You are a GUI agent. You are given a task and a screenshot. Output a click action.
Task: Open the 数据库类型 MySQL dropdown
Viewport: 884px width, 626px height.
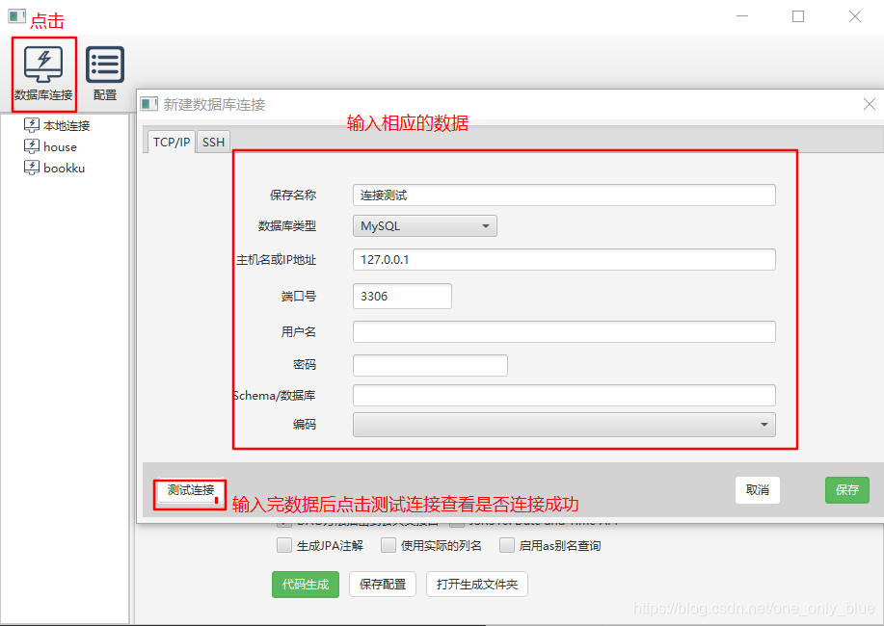click(x=424, y=226)
